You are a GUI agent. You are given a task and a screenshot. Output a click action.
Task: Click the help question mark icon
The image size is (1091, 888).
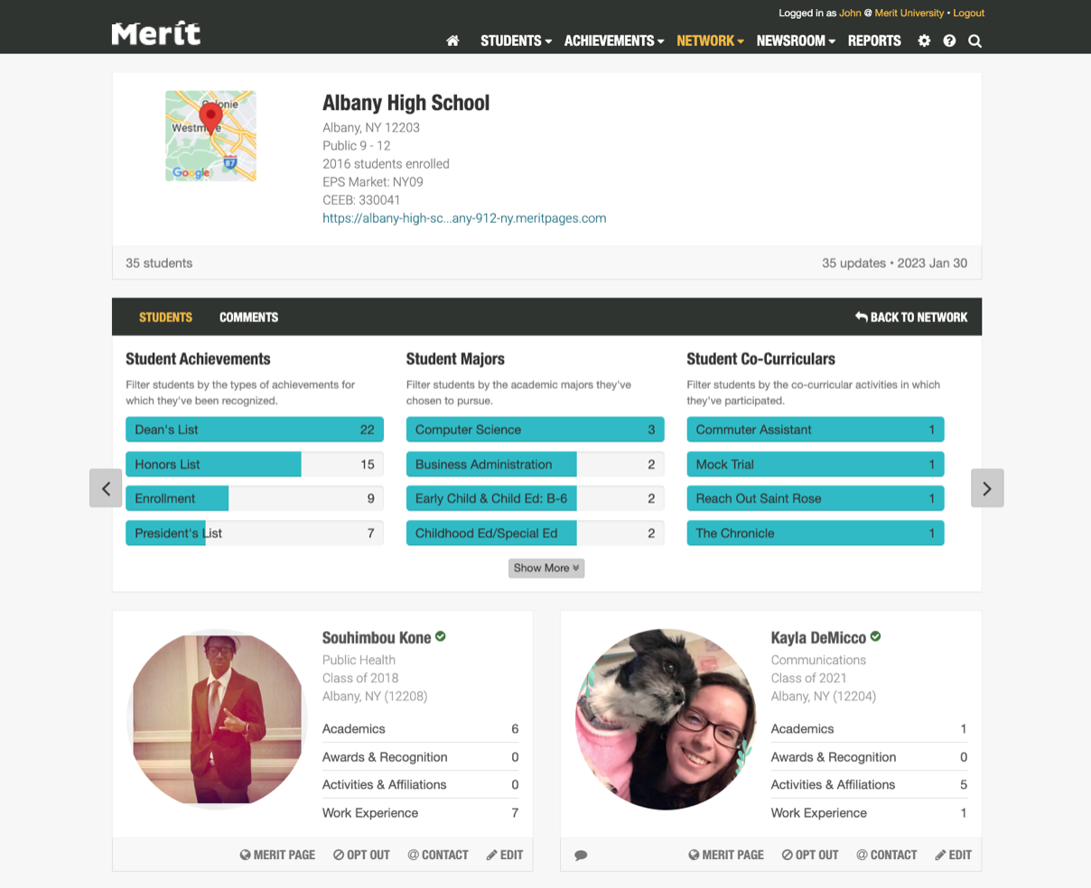[949, 41]
